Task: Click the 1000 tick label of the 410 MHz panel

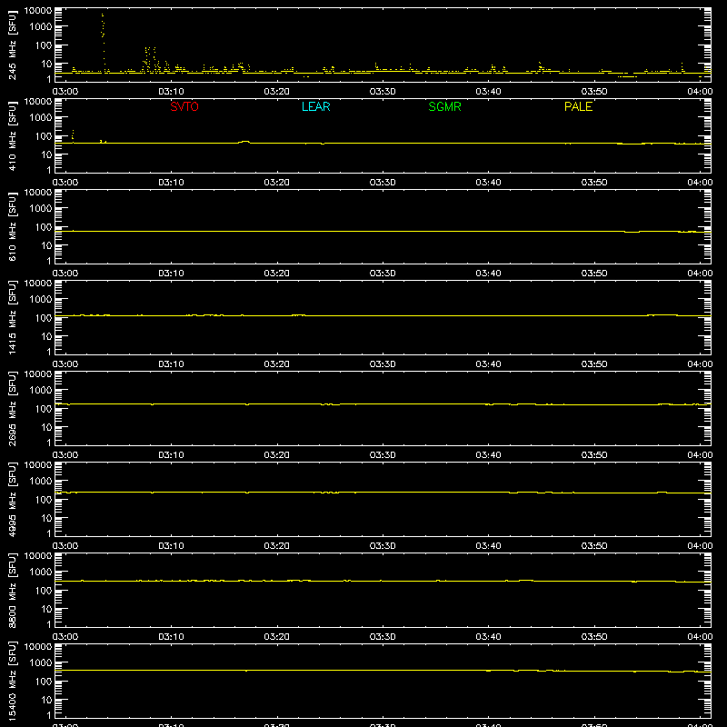Action: point(41,118)
